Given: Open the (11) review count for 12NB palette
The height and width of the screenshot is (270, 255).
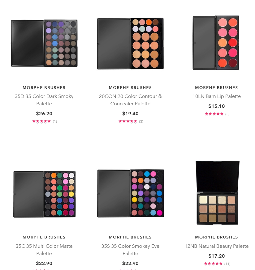Looking at the screenshot, I should (x=227, y=264).
